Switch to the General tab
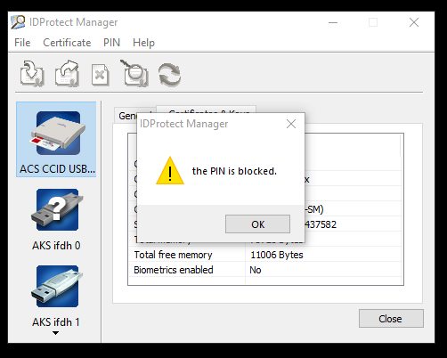This screenshot has width=447, height=358. 126,115
